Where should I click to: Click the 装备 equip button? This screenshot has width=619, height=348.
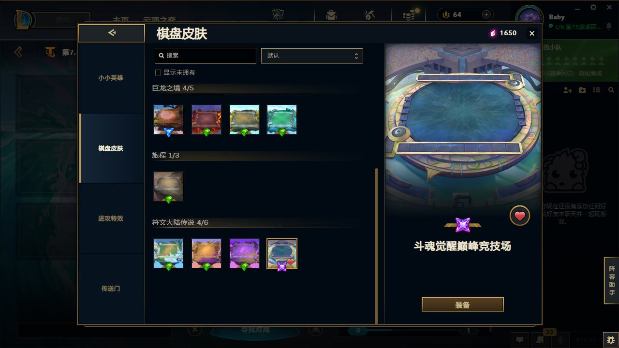pos(463,305)
